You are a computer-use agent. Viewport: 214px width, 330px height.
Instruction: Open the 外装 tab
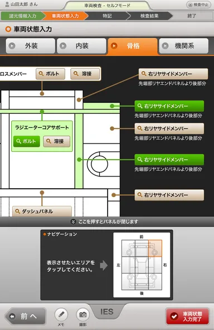pyautogui.click(x=31, y=46)
